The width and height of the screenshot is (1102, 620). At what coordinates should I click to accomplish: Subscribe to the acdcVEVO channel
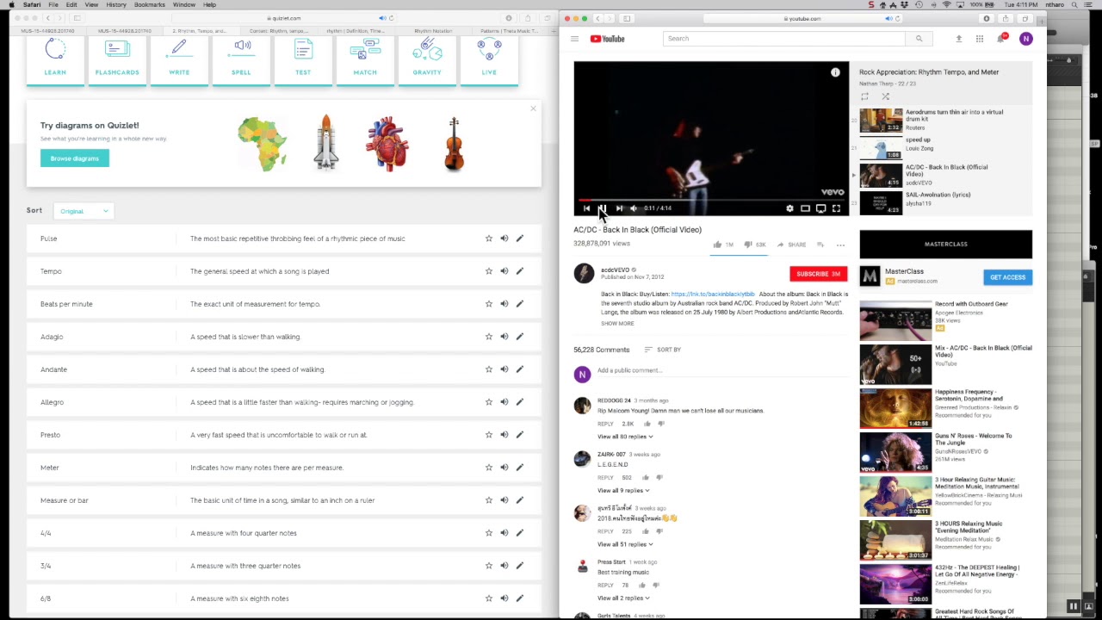click(818, 274)
